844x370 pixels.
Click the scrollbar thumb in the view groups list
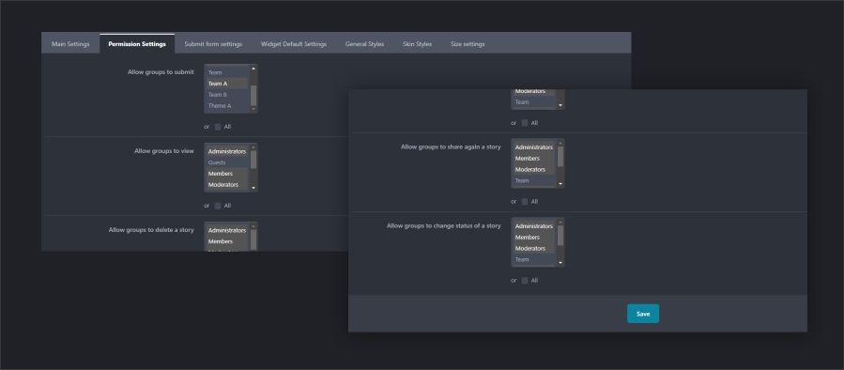(x=253, y=160)
